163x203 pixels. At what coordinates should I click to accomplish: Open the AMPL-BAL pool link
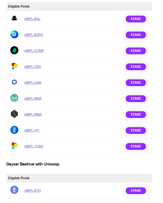pyautogui.click(x=32, y=19)
